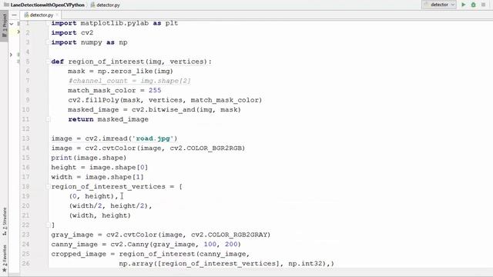Click 'print(image.shape)' on line 15
The image size is (493, 277).
pyautogui.click(x=89, y=158)
